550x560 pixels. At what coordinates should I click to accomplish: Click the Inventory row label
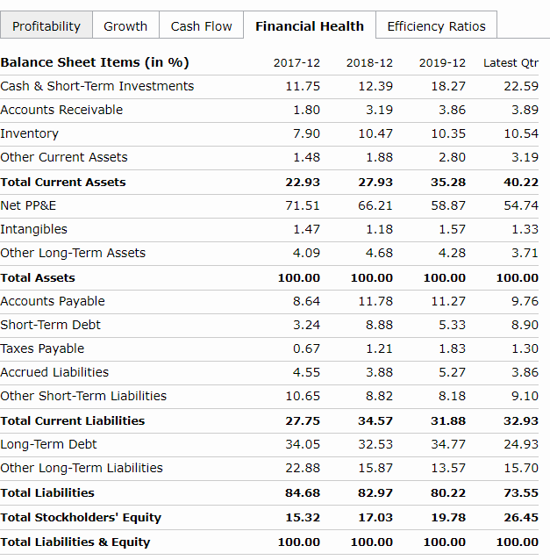pos(30,133)
